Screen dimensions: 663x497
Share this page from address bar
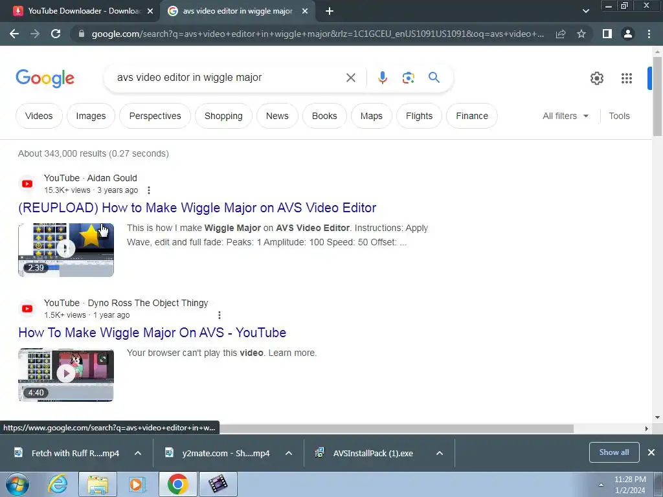561,34
